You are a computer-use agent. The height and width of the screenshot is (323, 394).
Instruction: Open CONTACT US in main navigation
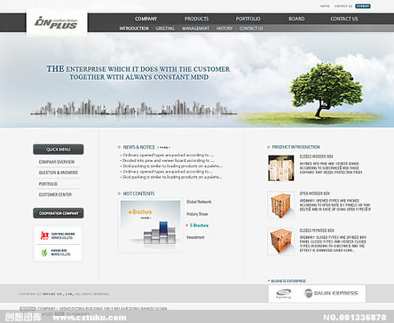point(344,19)
